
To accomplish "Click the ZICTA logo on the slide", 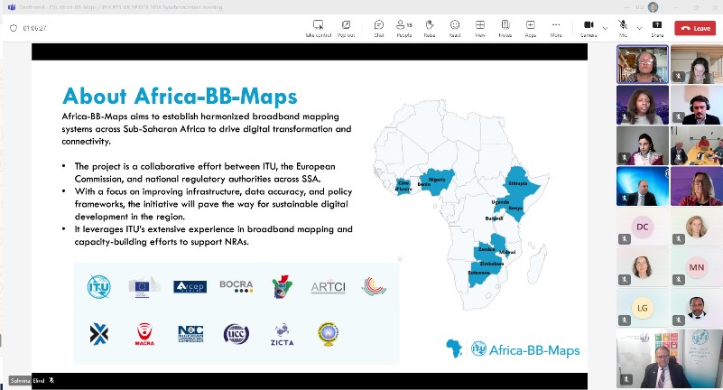I will click(x=282, y=335).
